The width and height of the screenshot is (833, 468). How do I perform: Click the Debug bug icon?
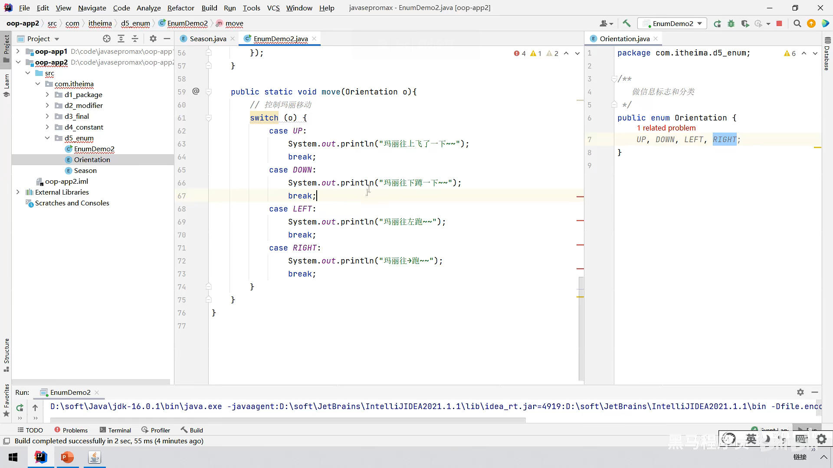(731, 23)
